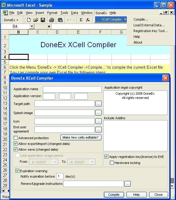Open the Data menu
This screenshot has height=200, width=176.
coord(75,13)
